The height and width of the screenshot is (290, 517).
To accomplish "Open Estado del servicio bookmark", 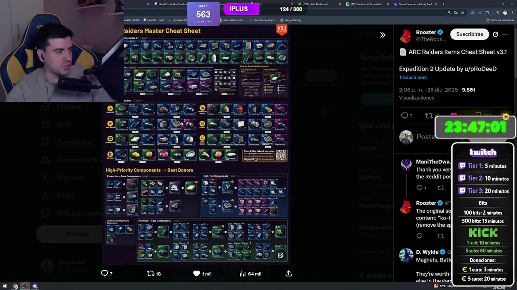I will [231, 20].
